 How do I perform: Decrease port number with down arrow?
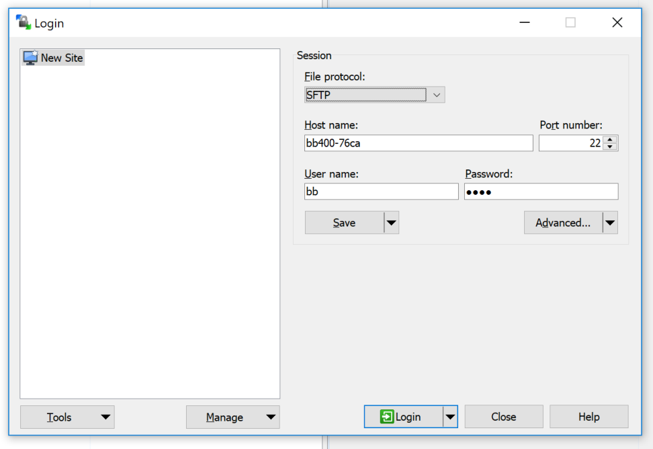click(x=610, y=147)
